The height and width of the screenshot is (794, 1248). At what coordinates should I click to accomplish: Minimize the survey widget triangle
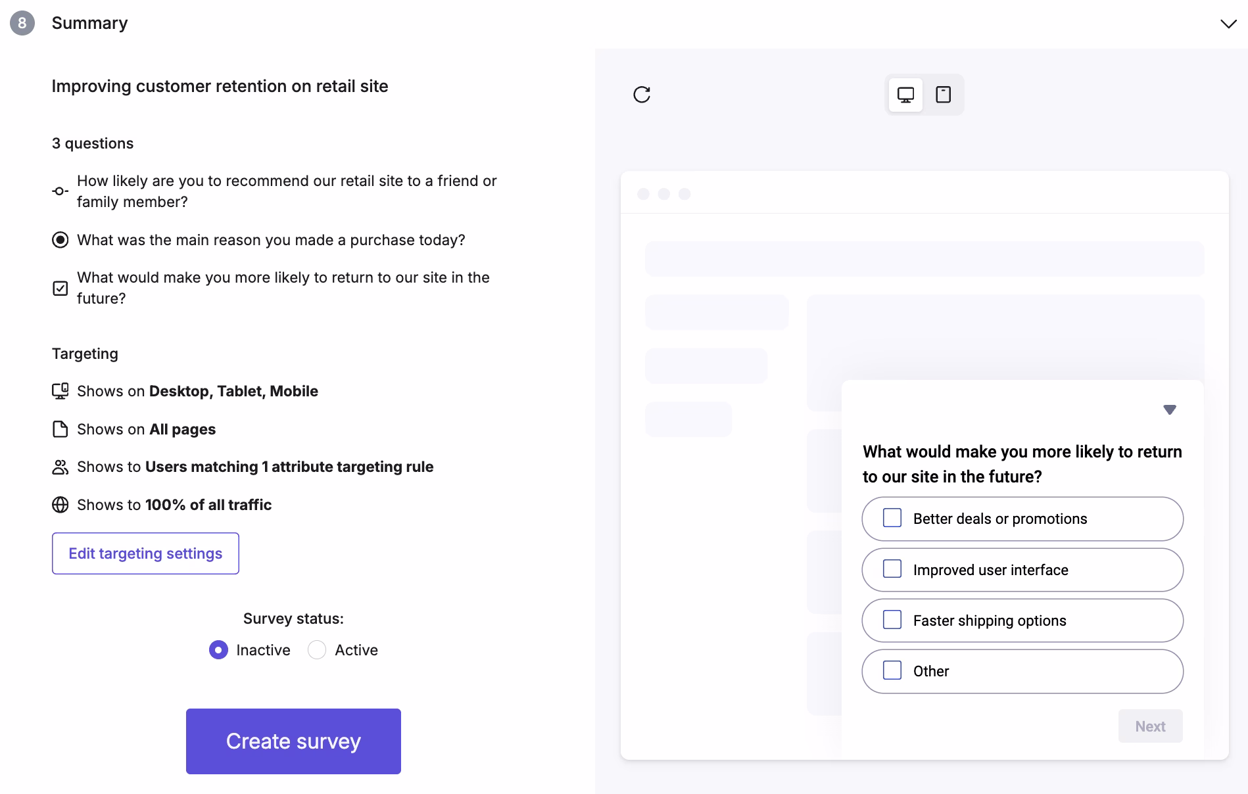[1170, 409]
